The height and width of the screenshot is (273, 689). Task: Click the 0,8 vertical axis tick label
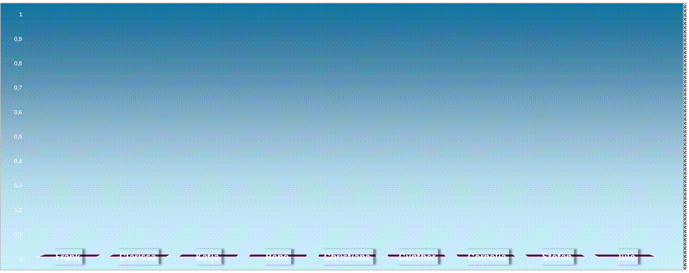[x=18, y=63]
